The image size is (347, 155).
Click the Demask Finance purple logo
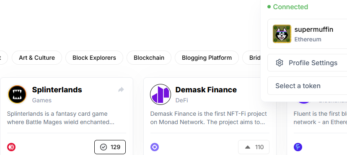click(161, 94)
